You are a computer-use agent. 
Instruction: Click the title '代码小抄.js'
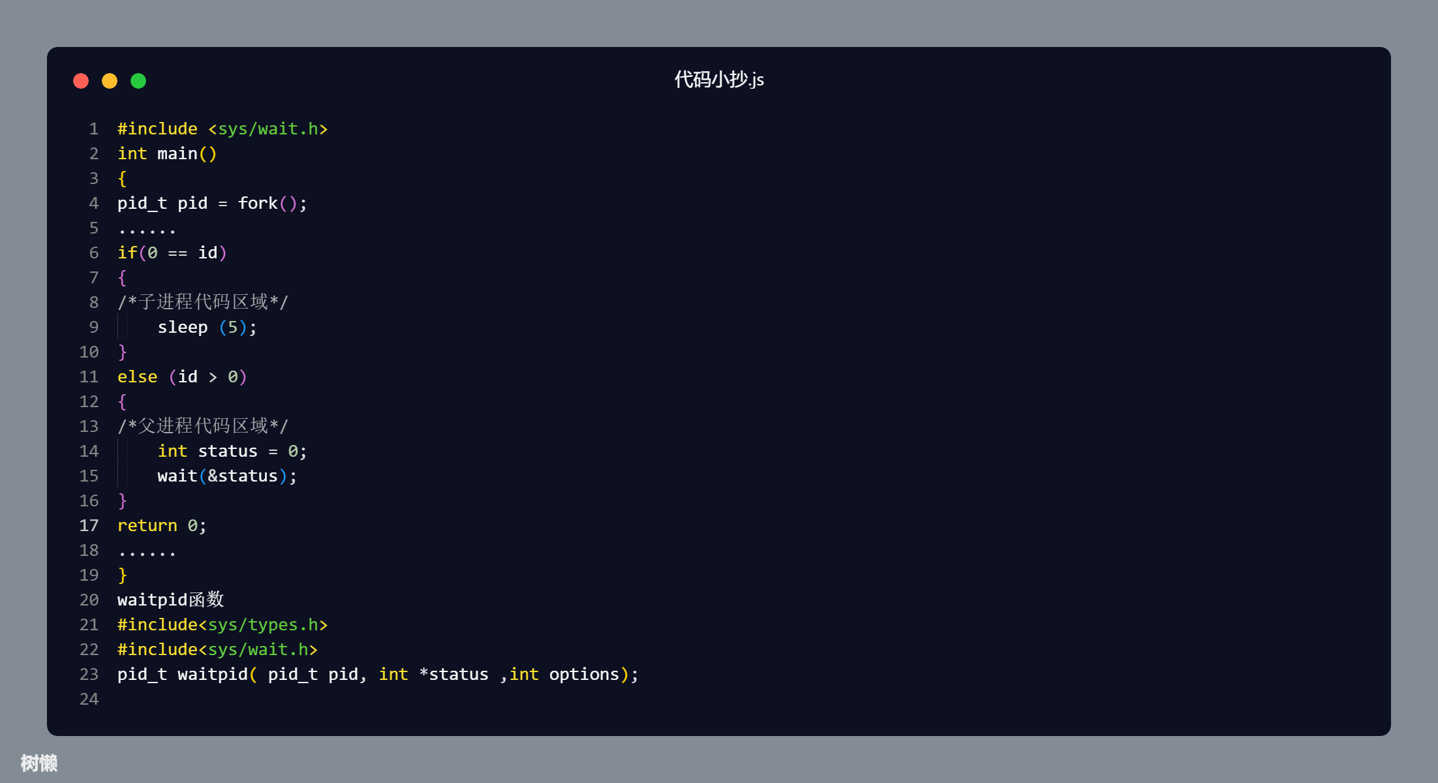coord(719,80)
